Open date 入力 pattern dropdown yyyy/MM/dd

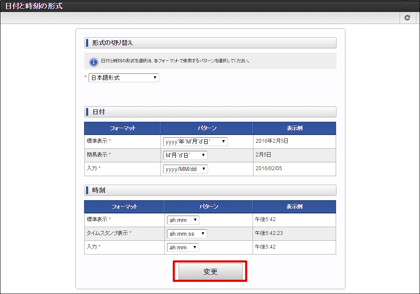(x=185, y=169)
